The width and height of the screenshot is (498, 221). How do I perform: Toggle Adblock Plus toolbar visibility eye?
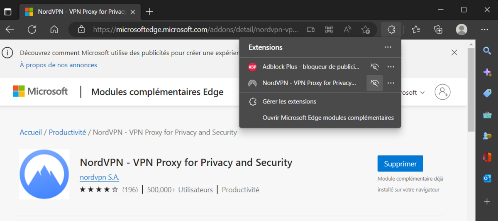pos(375,66)
